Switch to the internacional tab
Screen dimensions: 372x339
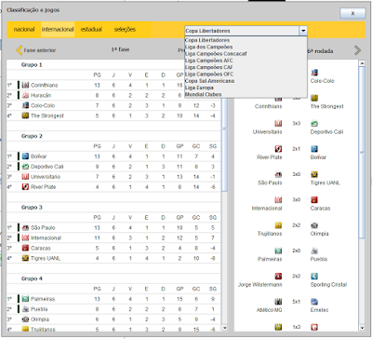point(58,30)
